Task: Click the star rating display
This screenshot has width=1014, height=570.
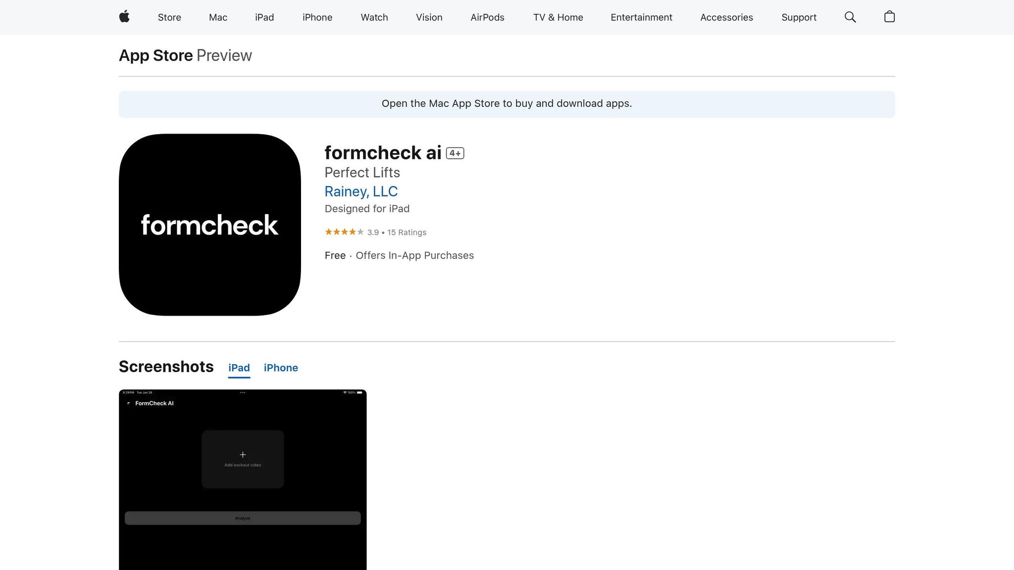Action: (x=344, y=232)
